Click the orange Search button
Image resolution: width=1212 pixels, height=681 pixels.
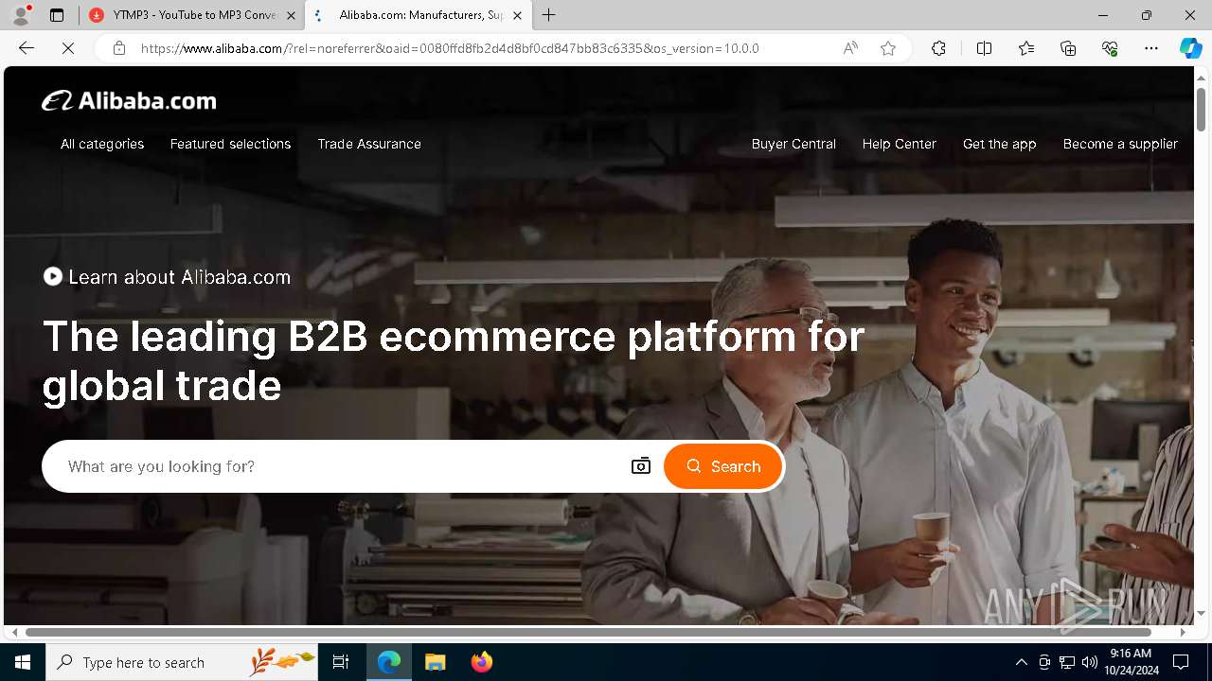tap(723, 466)
